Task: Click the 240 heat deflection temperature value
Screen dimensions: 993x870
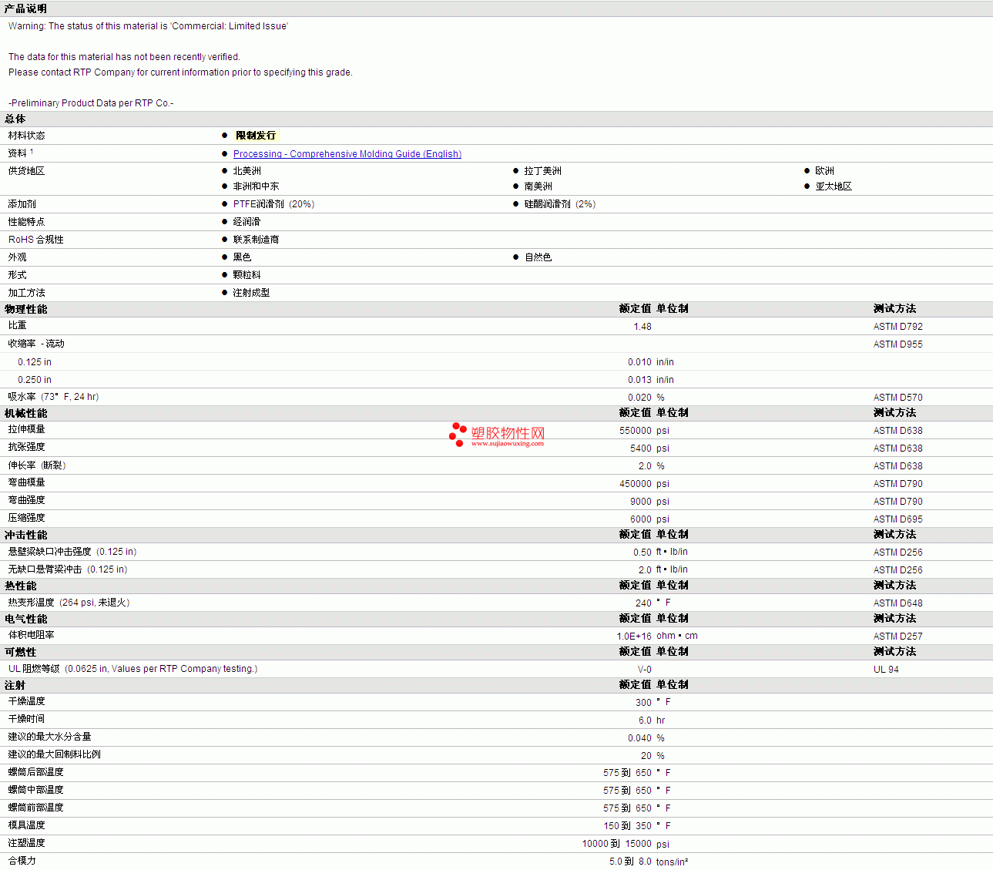Action: [x=644, y=603]
